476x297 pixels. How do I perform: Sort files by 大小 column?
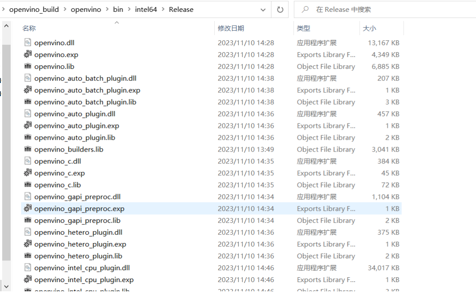(x=369, y=28)
